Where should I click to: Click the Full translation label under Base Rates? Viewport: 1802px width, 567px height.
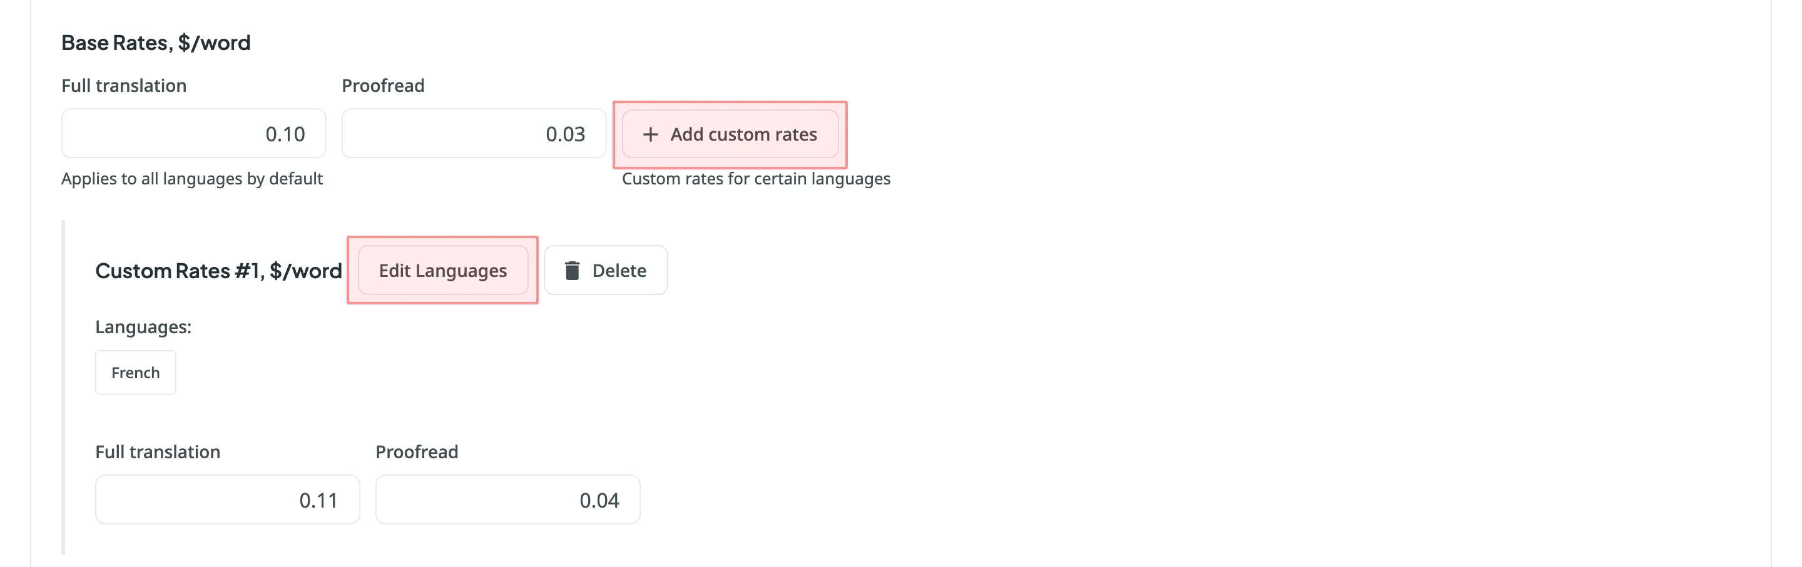tap(124, 85)
